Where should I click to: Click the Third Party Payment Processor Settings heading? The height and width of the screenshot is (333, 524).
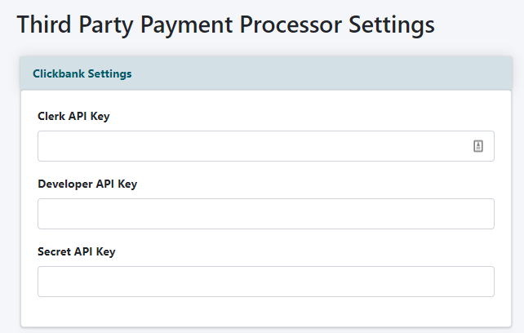tap(225, 24)
